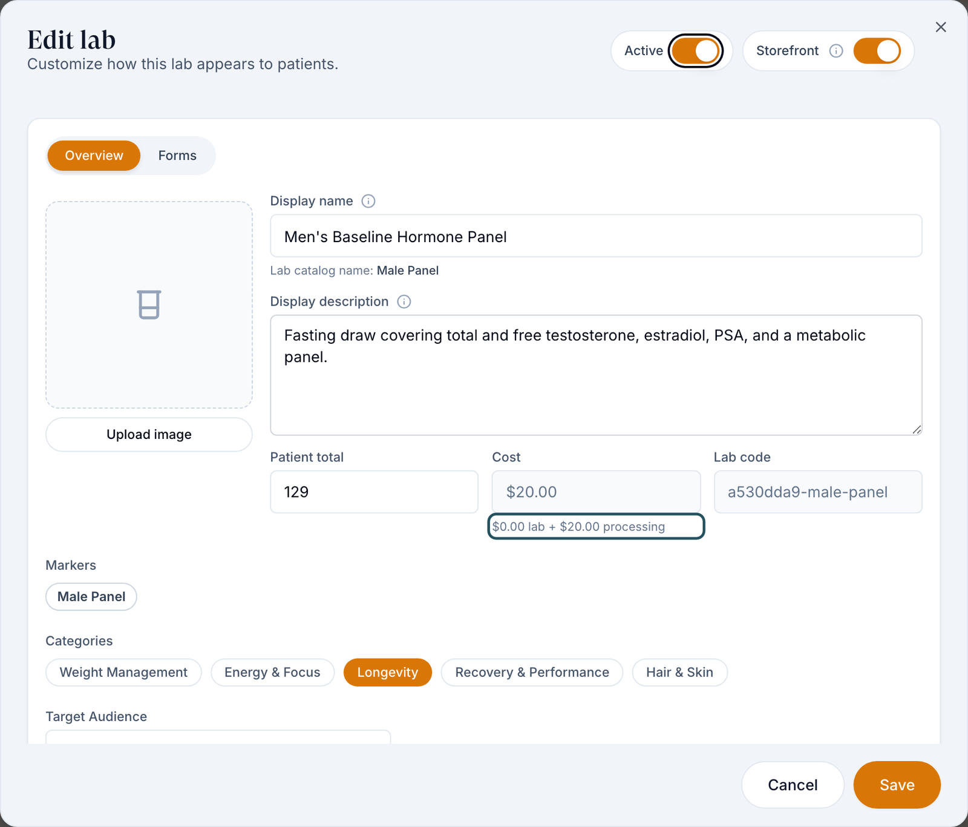Click the Storefront info icon

click(x=836, y=51)
